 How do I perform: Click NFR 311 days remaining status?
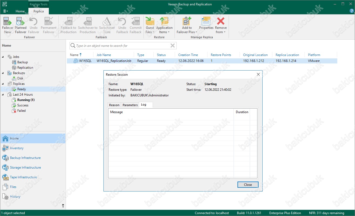pyautogui.click(x=327, y=213)
